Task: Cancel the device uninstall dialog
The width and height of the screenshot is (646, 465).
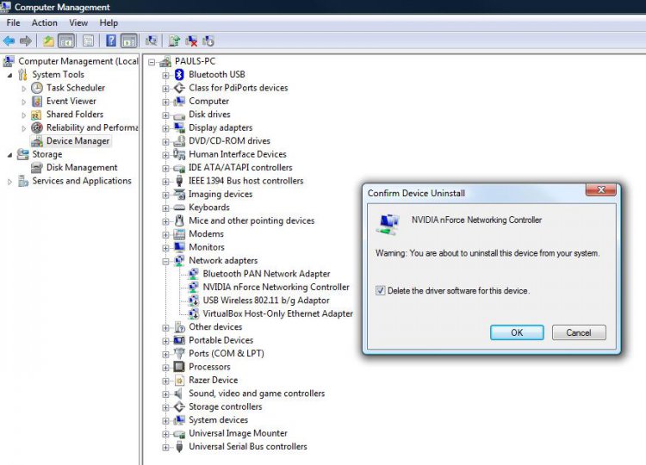Action: pos(579,332)
